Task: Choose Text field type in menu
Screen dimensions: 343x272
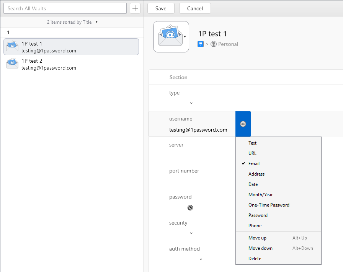Action: pos(278,143)
